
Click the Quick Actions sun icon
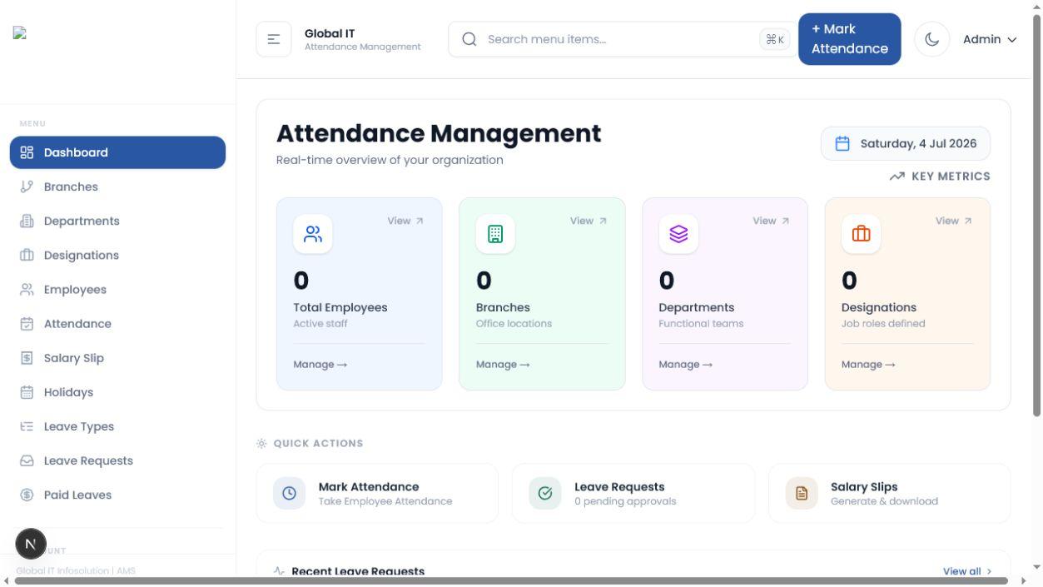261,443
